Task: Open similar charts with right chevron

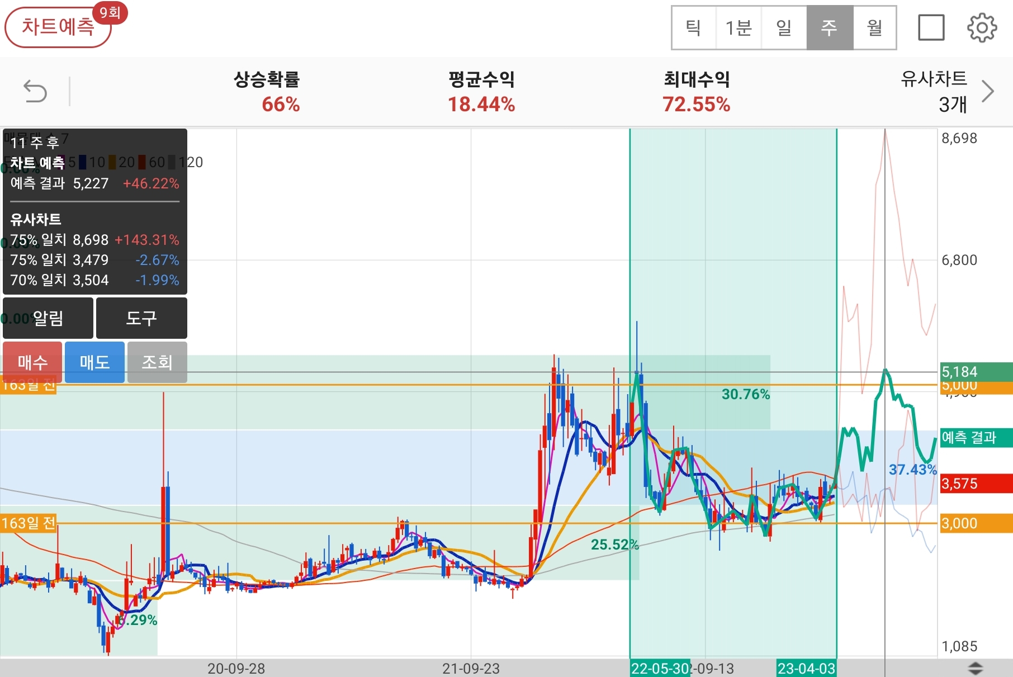Action: point(988,92)
